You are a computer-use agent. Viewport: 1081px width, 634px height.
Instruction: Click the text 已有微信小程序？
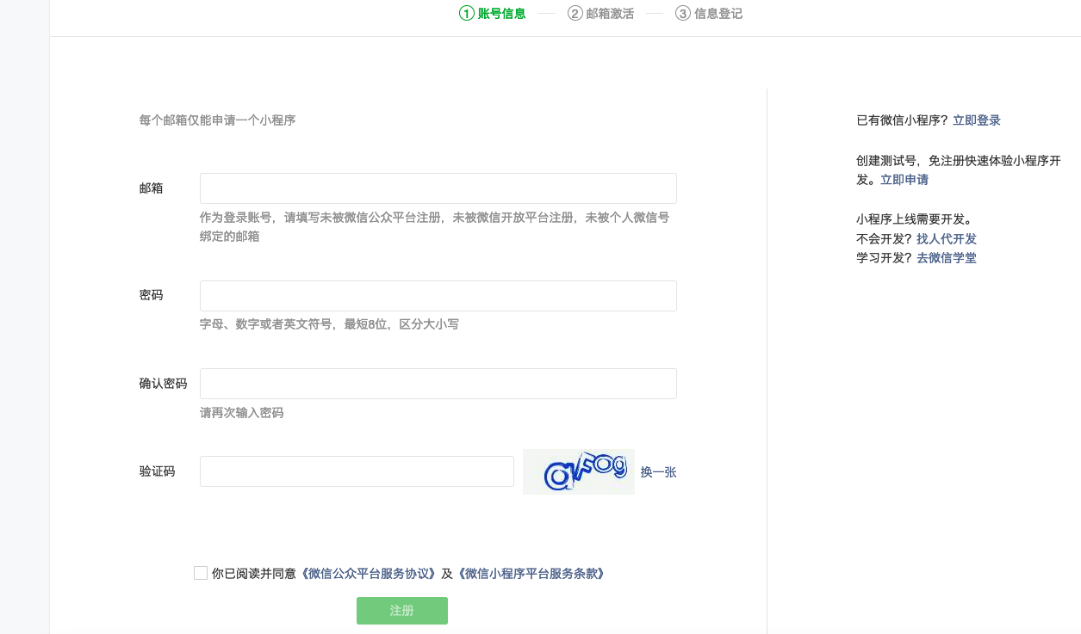(903, 120)
